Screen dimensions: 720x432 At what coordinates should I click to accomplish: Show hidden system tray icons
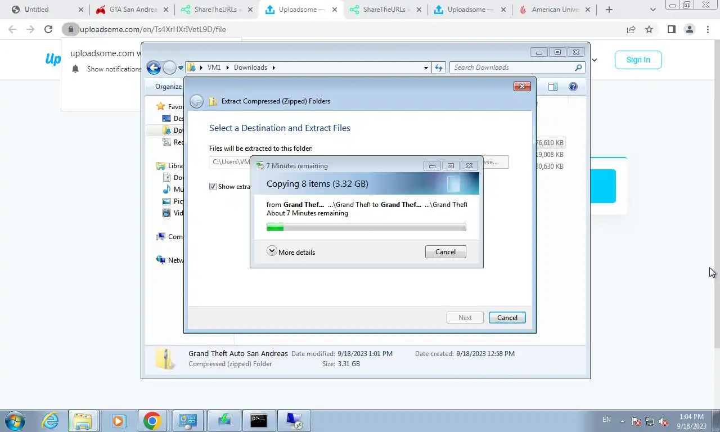[x=622, y=421]
